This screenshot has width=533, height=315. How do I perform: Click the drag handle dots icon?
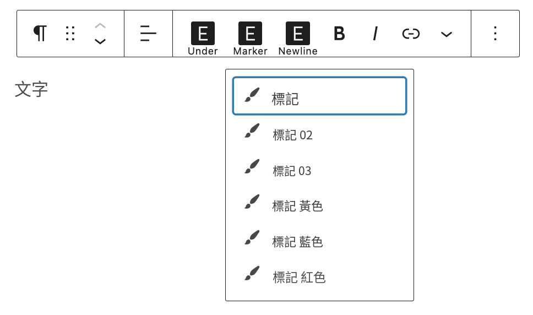(70, 33)
